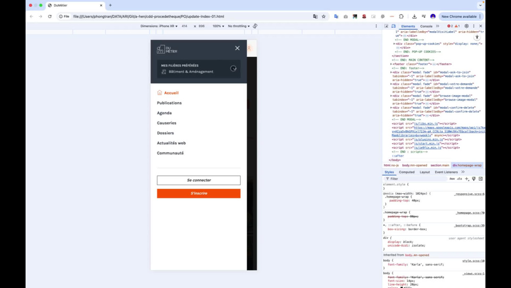Open device toolbar three-dot options
The width and height of the screenshot is (511, 288).
coord(376,26)
